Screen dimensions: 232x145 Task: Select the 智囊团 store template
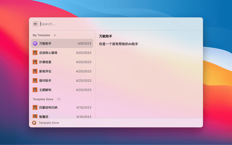coord(62,116)
